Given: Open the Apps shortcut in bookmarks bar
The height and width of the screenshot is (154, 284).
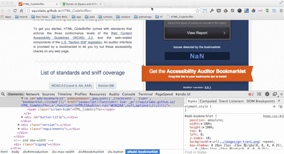Looking at the screenshot, I should pos(6,17).
